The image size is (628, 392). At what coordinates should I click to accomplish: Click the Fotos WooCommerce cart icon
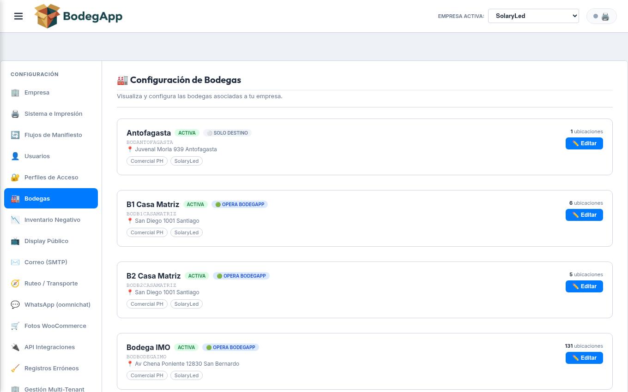pos(15,326)
